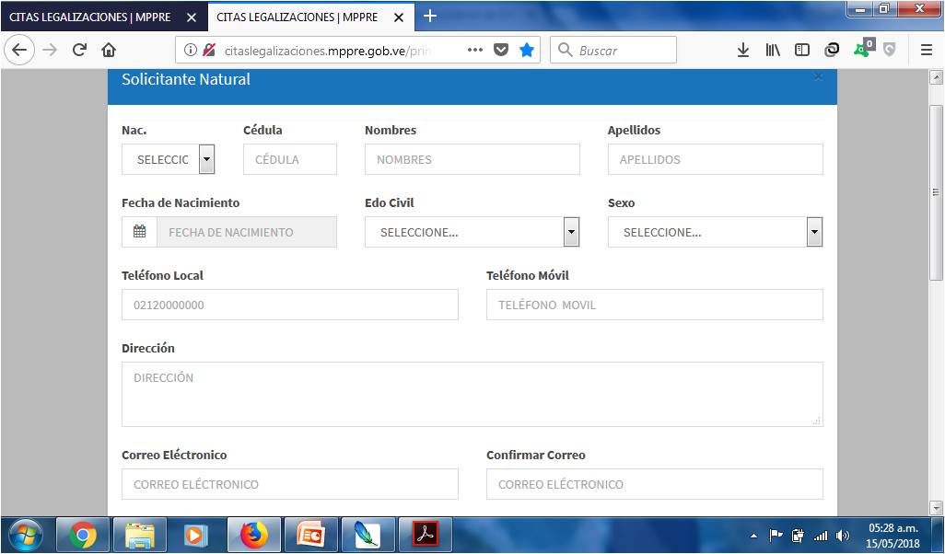
Task: Click the power plug icon in the tray
Action: pos(798,535)
